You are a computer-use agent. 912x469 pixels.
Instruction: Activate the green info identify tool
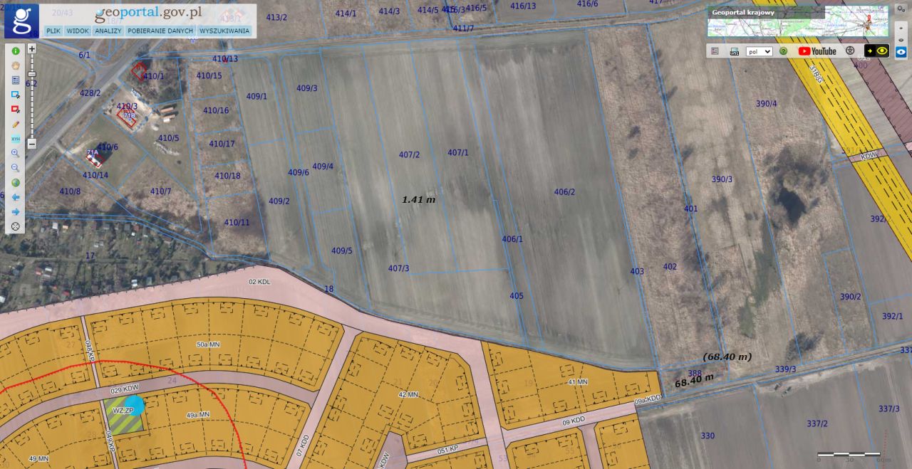(x=15, y=51)
